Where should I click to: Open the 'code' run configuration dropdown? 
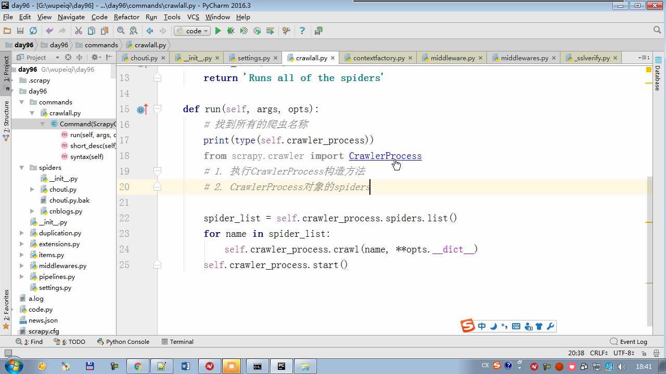191,31
